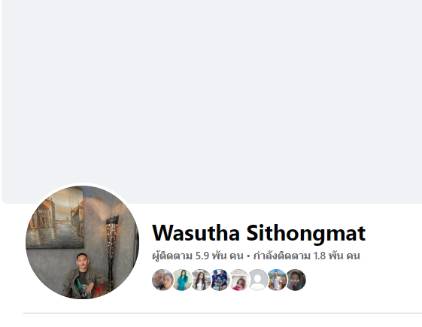
Task: Click the seated man in the profile photo
Action: [82, 276]
